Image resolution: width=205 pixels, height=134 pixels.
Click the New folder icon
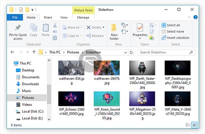coord(114,28)
